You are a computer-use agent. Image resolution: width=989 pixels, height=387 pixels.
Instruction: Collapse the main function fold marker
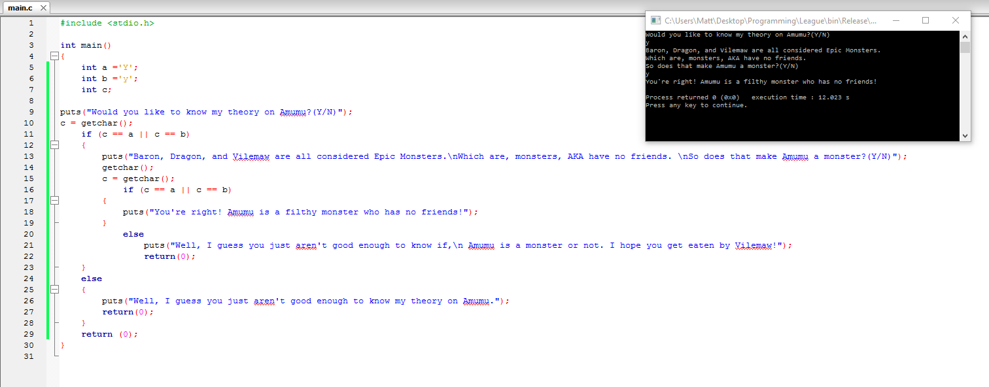[55, 56]
